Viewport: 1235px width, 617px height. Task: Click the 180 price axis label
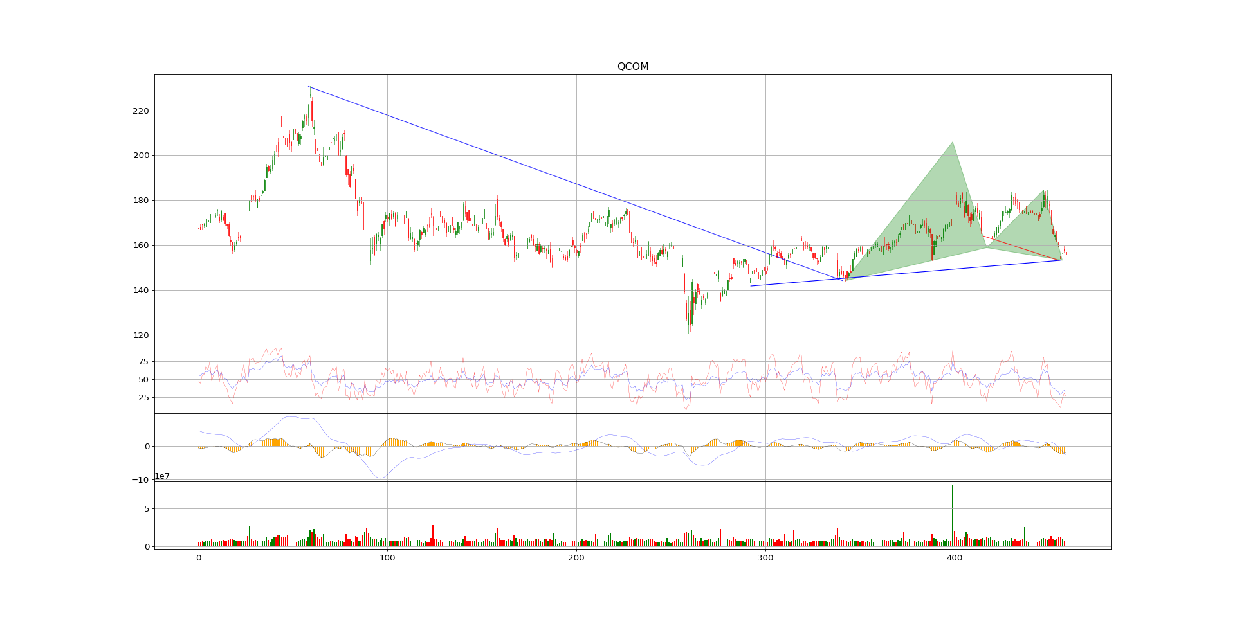tap(140, 201)
